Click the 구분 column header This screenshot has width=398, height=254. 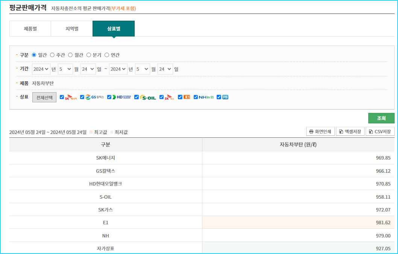tap(106, 144)
